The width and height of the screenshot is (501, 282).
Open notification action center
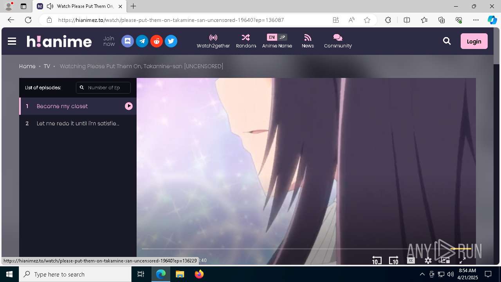coord(488,274)
